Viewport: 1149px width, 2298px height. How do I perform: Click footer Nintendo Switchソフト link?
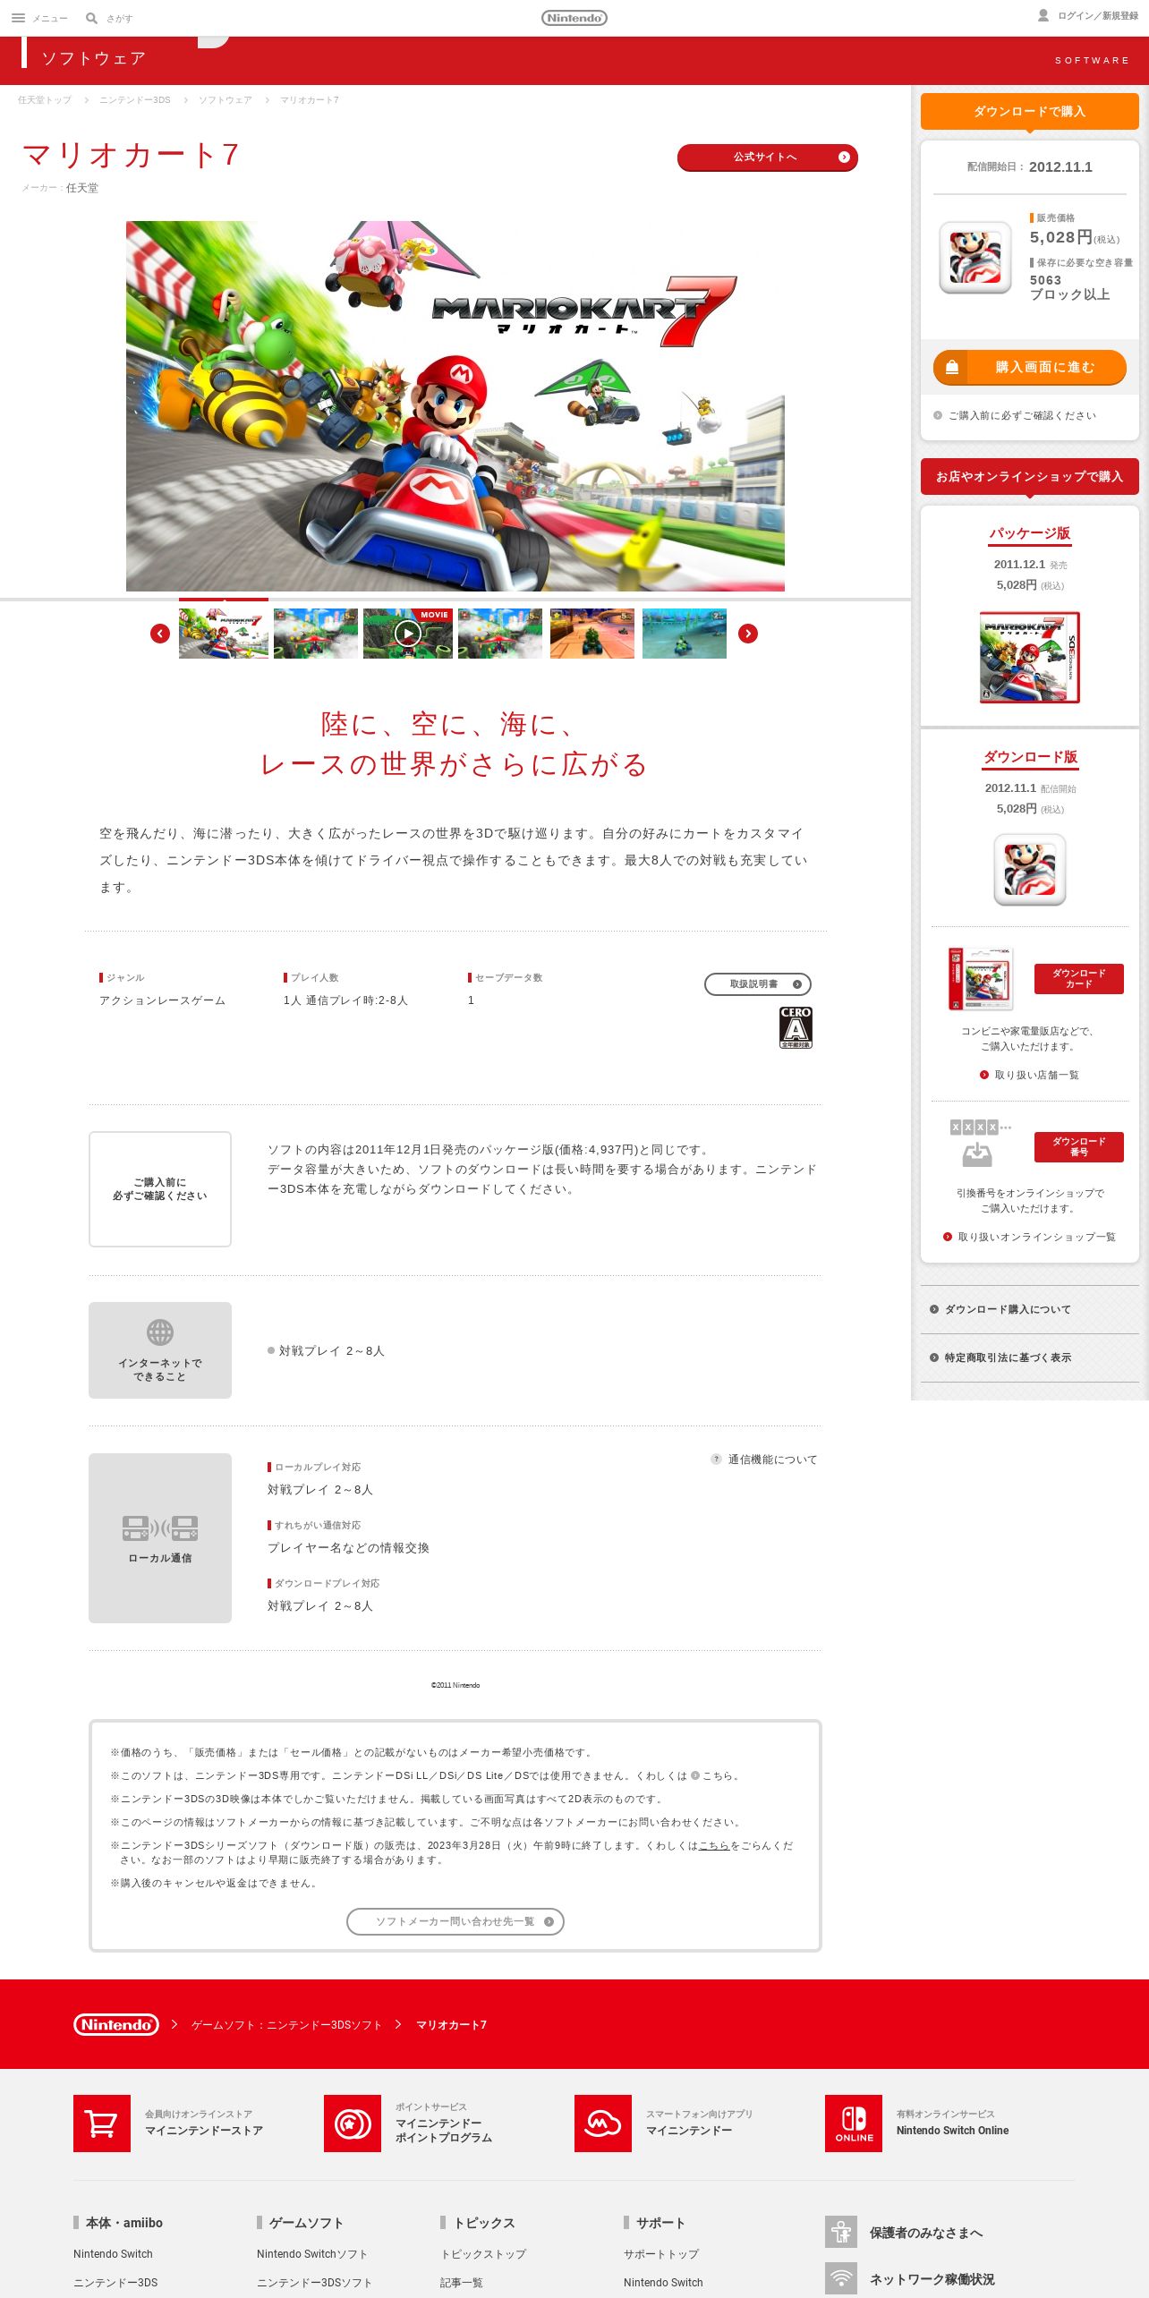312,2254
